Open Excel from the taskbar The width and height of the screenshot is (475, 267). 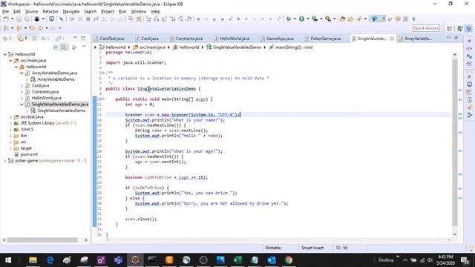pos(237,260)
